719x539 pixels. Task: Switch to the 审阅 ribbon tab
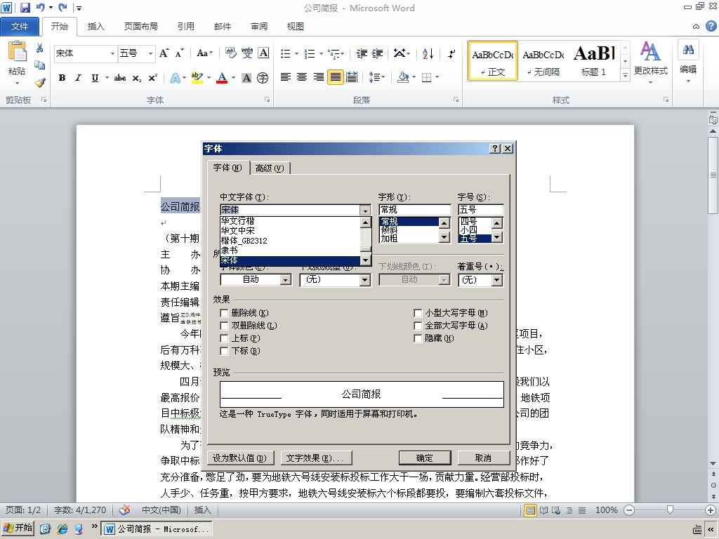tap(259, 27)
